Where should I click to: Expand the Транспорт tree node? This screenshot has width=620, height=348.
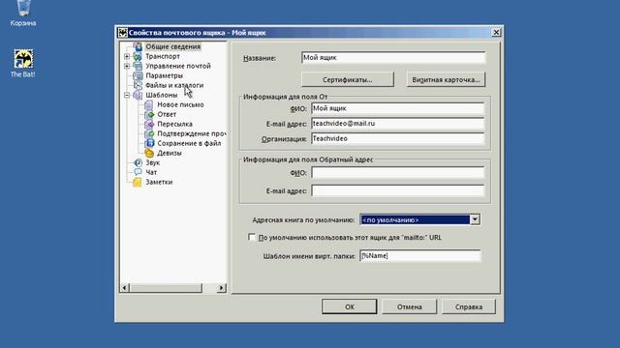127,56
